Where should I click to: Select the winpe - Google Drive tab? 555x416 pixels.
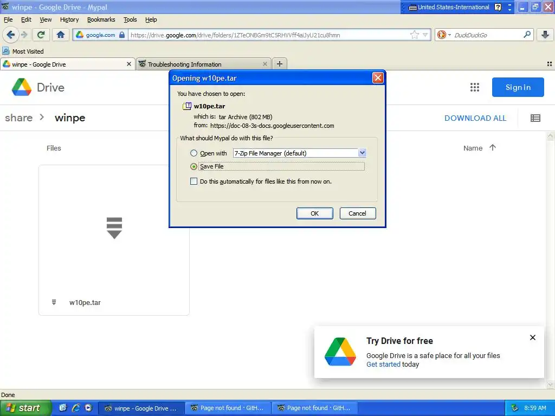(x=67, y=64)
